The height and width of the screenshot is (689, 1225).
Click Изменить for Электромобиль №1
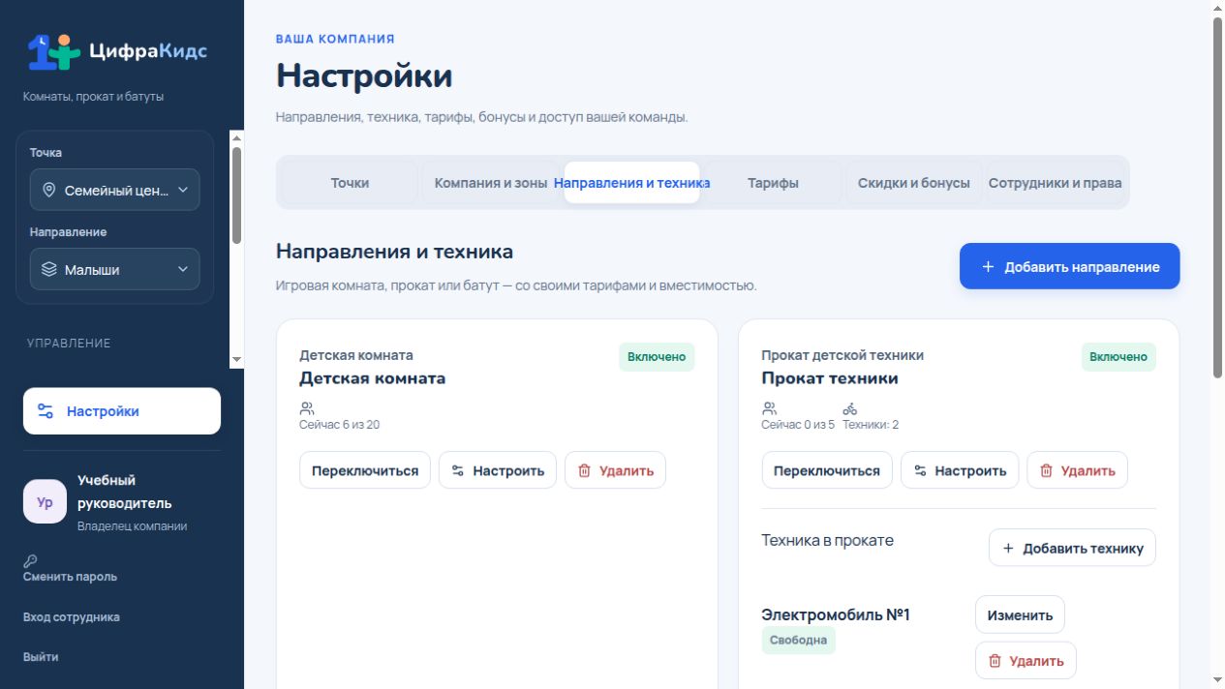pos(1020,614)
